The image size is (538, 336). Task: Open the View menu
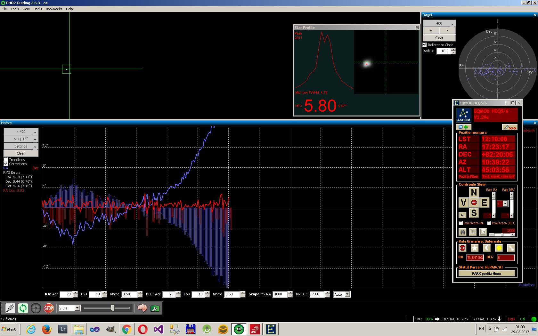pos(26,9)
